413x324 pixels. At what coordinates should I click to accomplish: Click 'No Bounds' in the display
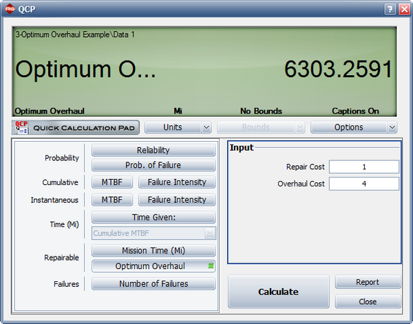(261, 111)
